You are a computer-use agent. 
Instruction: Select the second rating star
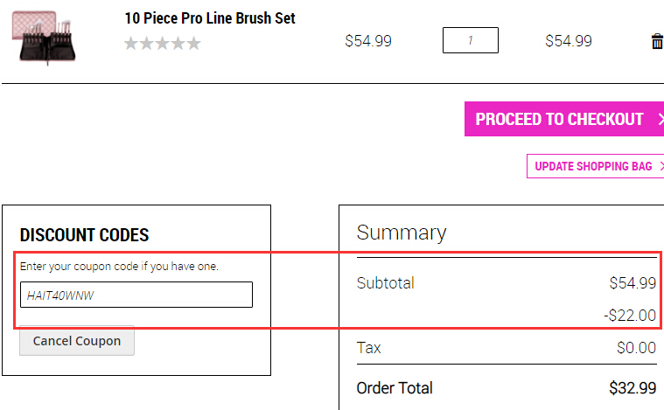146,43
